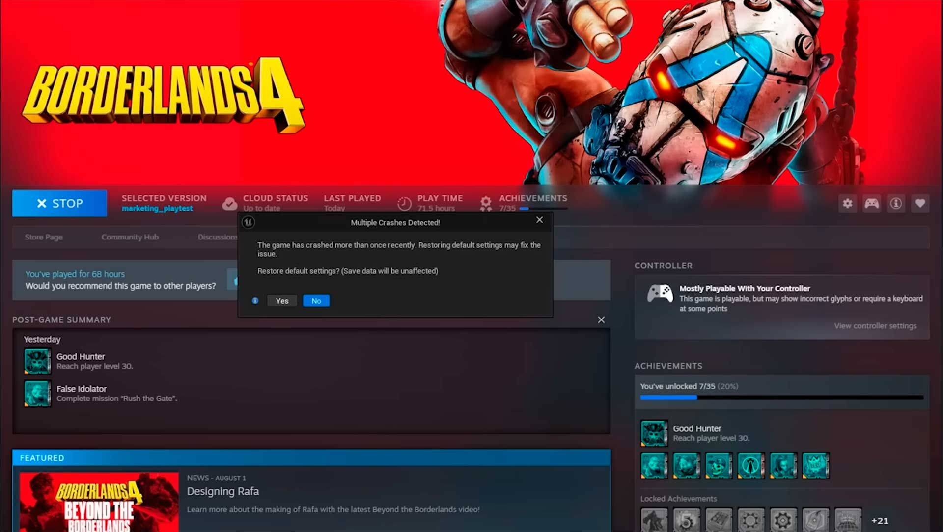
Task: Open View controller settings link
Action: (875, 326)
